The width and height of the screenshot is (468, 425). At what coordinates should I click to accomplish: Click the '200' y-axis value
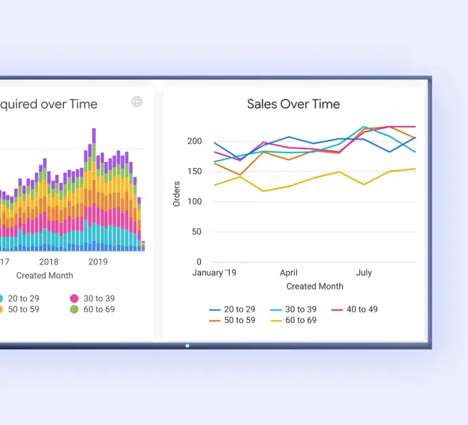point(195,141)
